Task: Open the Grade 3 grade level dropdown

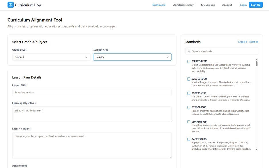Action: (51, 57)
